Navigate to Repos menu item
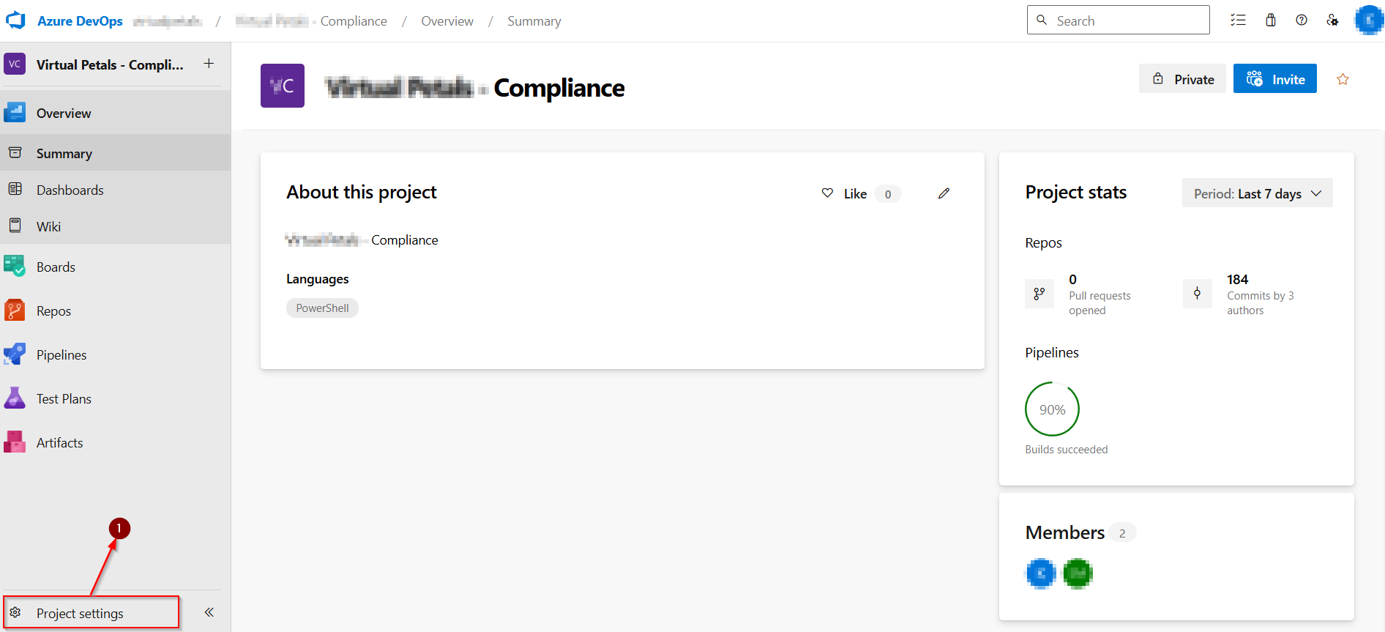This screenshot has width=1385, height=632. pos(116,311)
